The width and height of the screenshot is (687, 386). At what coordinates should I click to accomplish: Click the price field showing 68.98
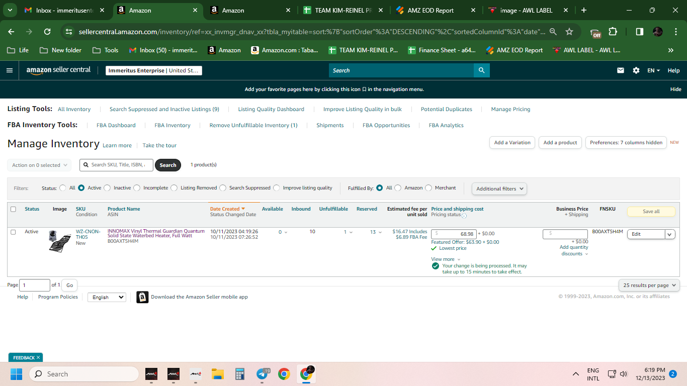coord(454,234)
